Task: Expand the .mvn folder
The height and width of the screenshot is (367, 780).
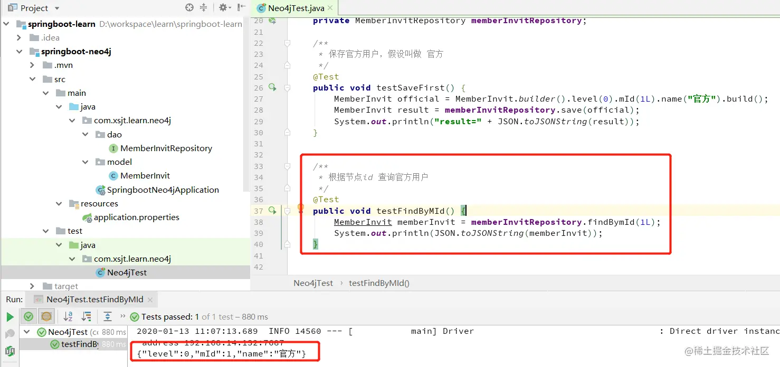Action: point(33,65)
